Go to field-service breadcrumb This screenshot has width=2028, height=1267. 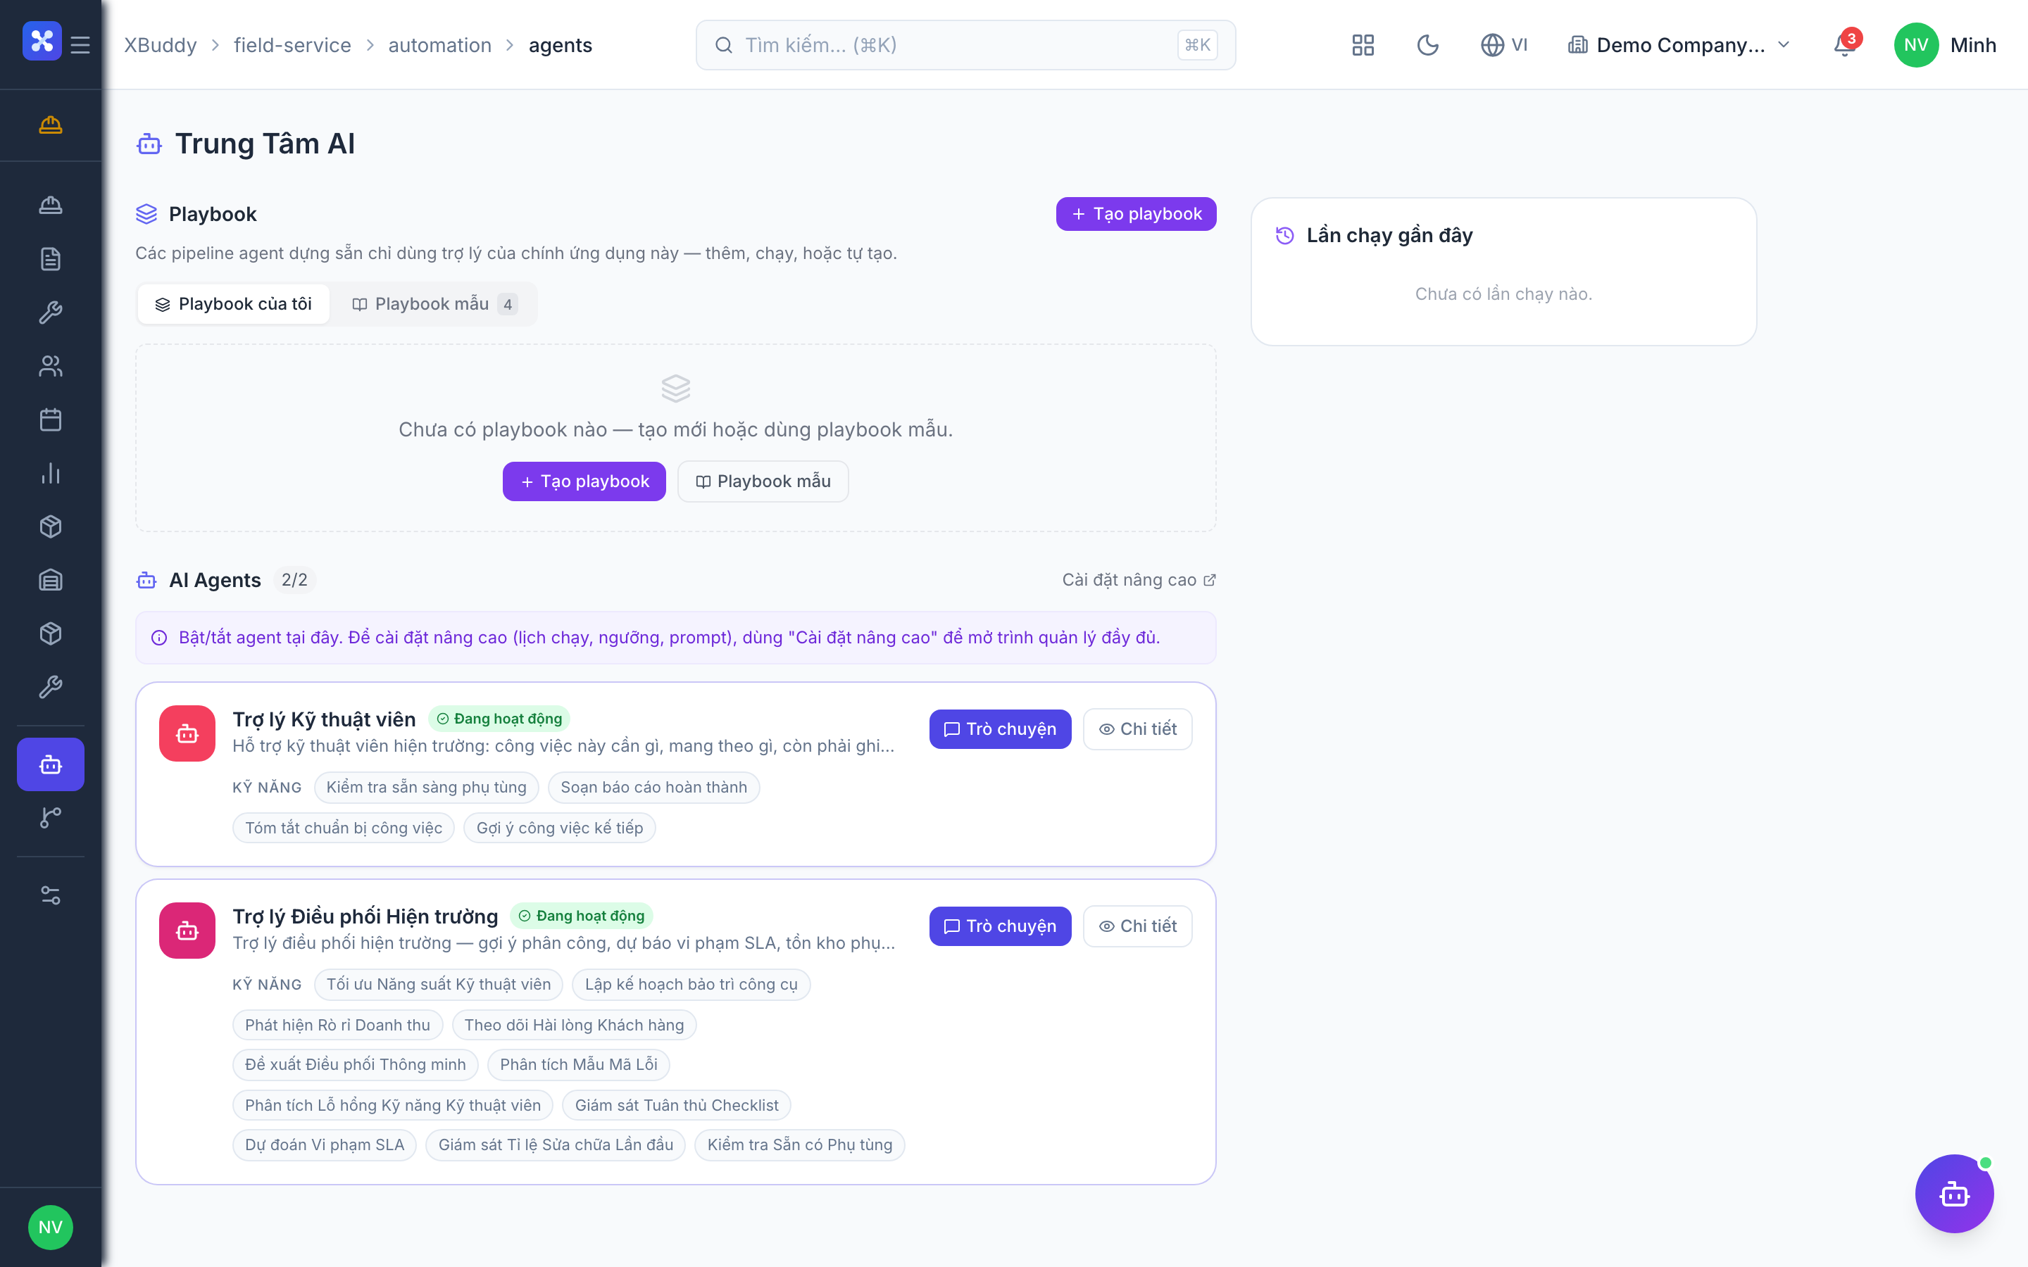pos(292,45)
